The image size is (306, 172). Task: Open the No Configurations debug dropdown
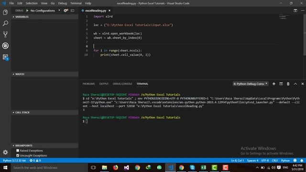coord(45,11)
